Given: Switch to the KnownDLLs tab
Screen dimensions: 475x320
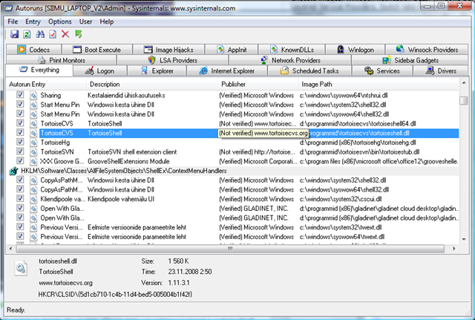Looking at the screenshot, I should pos(292,50).
